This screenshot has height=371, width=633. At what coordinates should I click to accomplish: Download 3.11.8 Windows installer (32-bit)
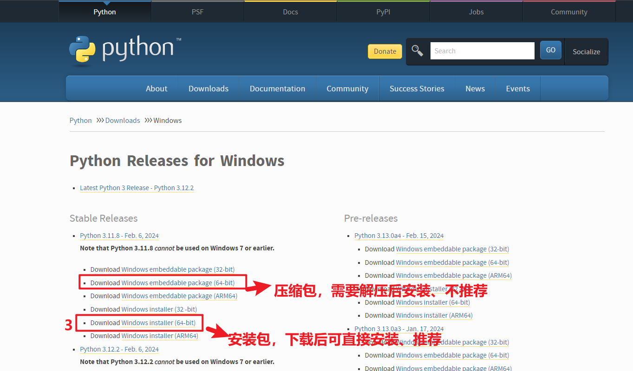[x=159, y=309]
